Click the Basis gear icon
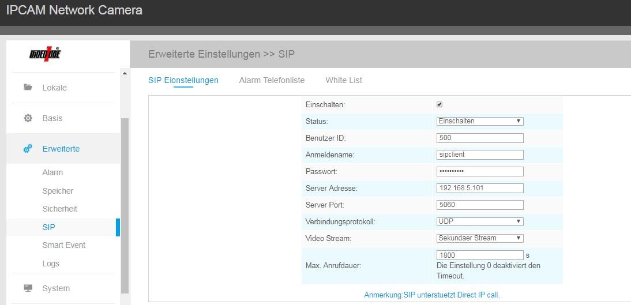 coord(28,118)
